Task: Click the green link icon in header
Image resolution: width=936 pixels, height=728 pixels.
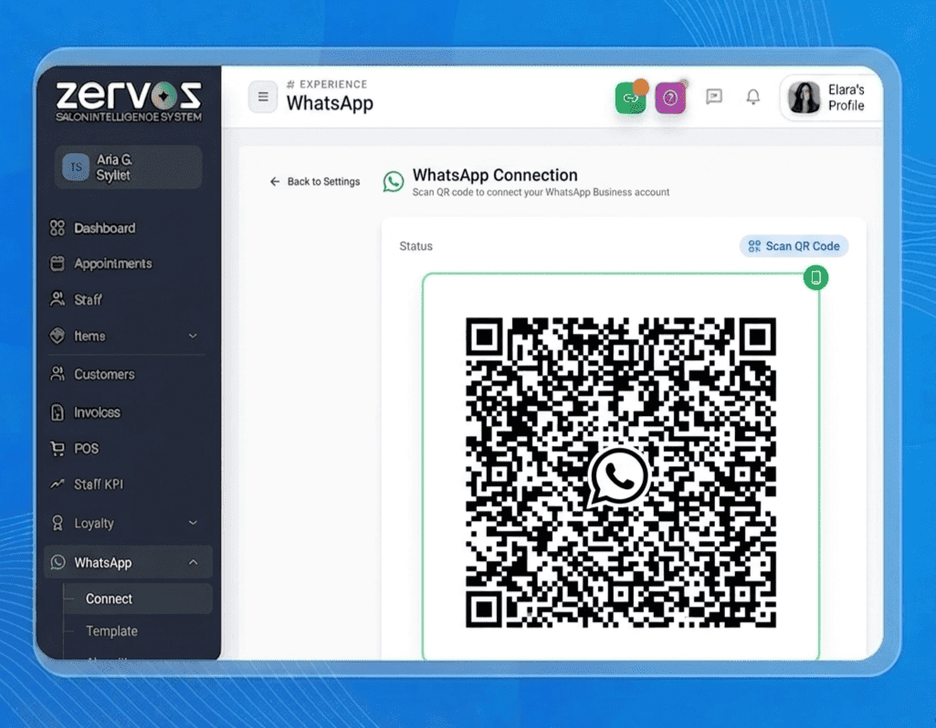Action: click(x=630, y=98)
